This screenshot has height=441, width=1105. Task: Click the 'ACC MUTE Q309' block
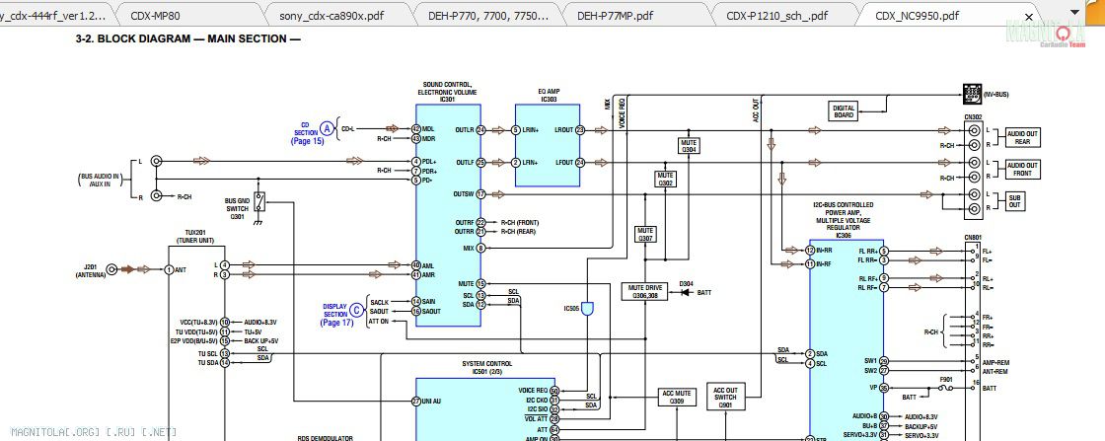[677, 398]
